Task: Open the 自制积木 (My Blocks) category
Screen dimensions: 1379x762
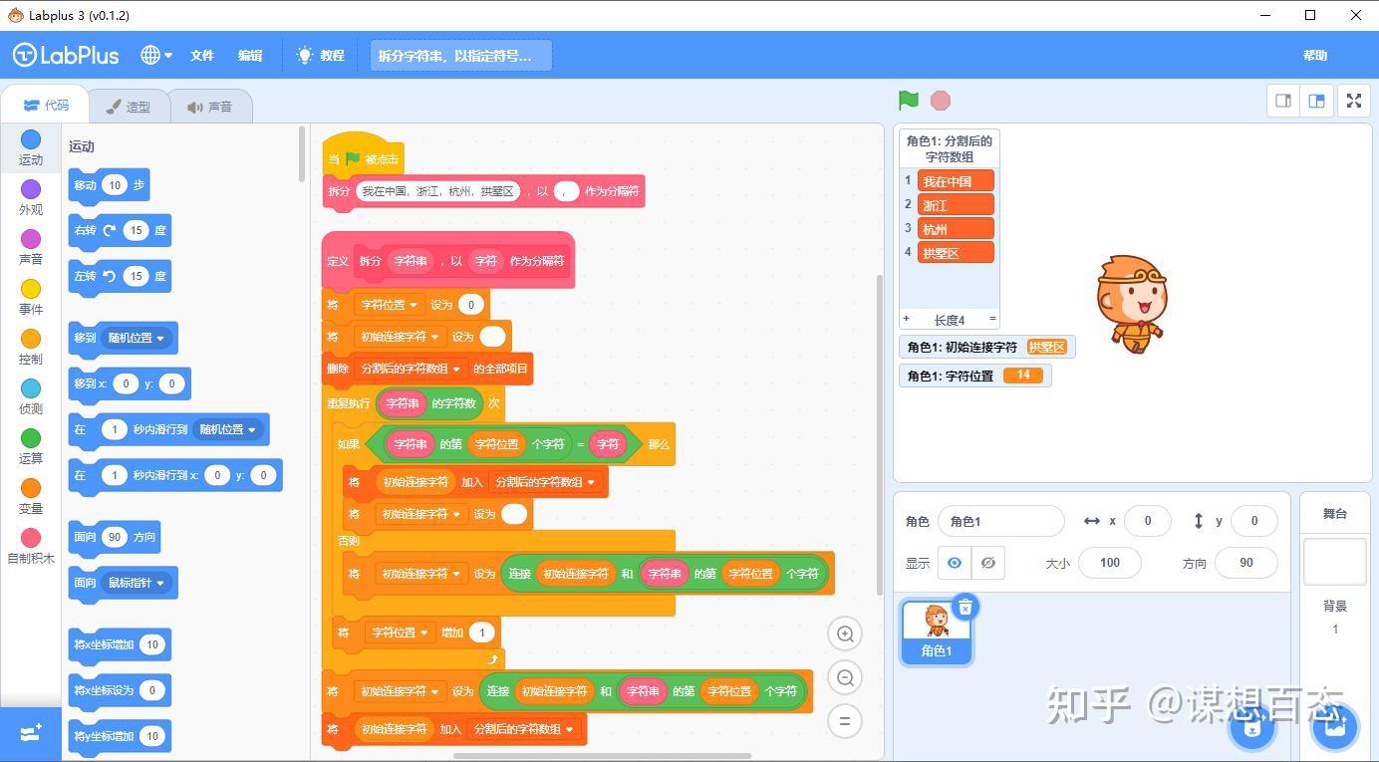Action: 30,540
